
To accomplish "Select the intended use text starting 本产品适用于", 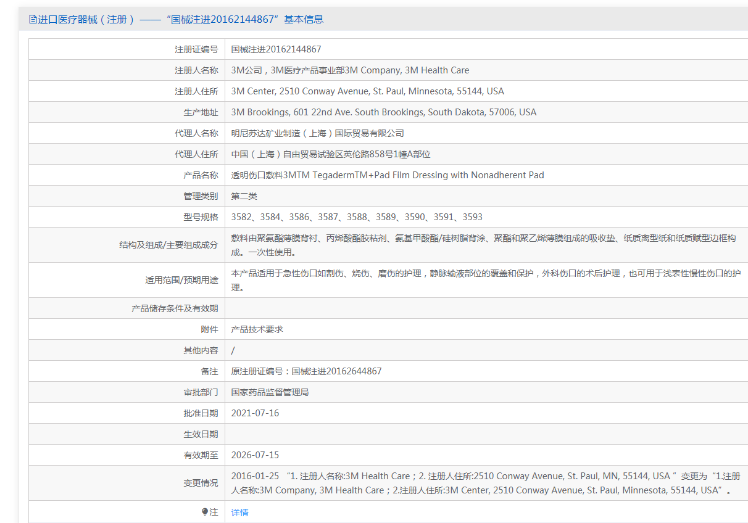I will 486,280.
